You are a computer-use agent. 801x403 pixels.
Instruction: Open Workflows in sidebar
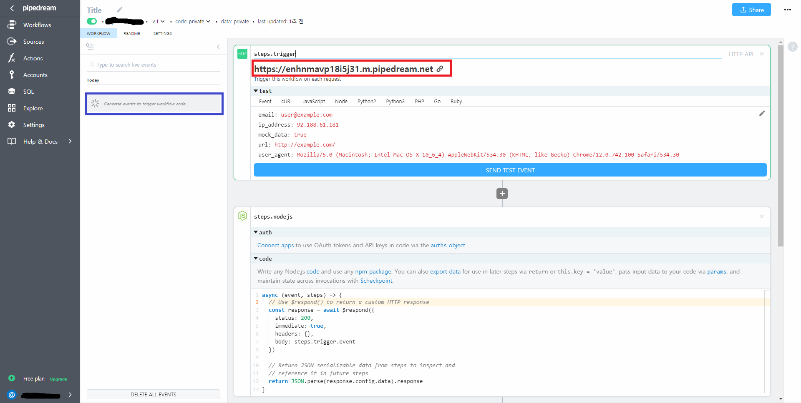[37, 25]
